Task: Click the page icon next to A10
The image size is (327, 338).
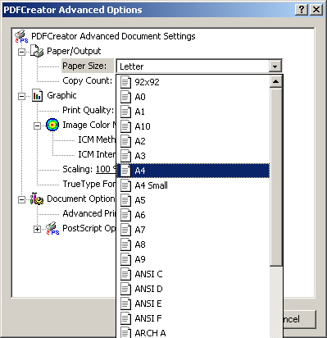Action: click(x=125, y=126)
